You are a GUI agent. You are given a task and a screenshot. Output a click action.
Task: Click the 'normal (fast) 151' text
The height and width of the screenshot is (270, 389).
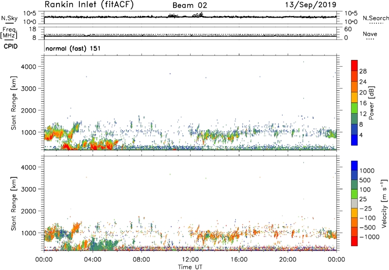coord(73,48)
